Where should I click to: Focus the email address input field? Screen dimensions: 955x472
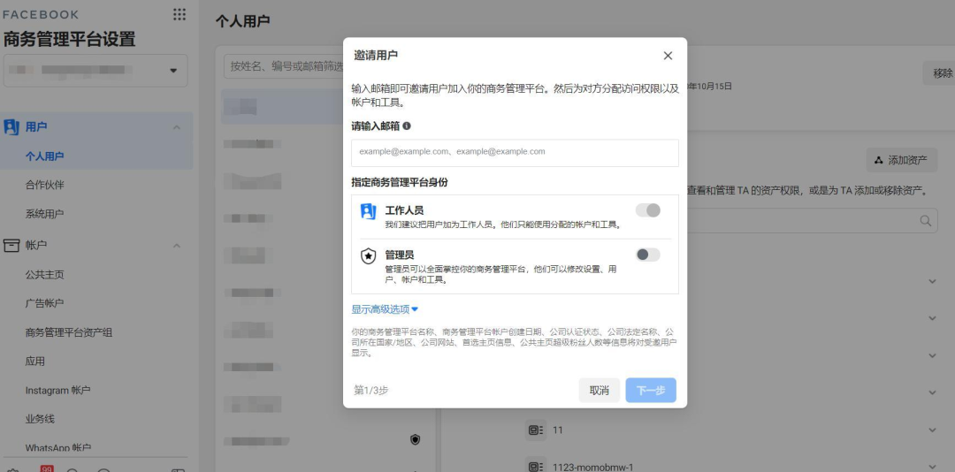tap(515, 152)
